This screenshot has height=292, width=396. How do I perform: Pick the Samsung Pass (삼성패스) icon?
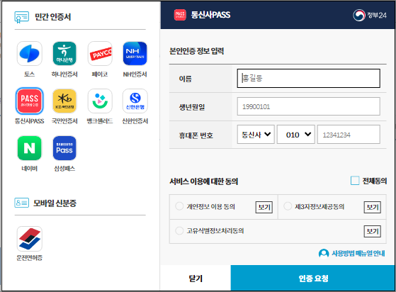64,148
